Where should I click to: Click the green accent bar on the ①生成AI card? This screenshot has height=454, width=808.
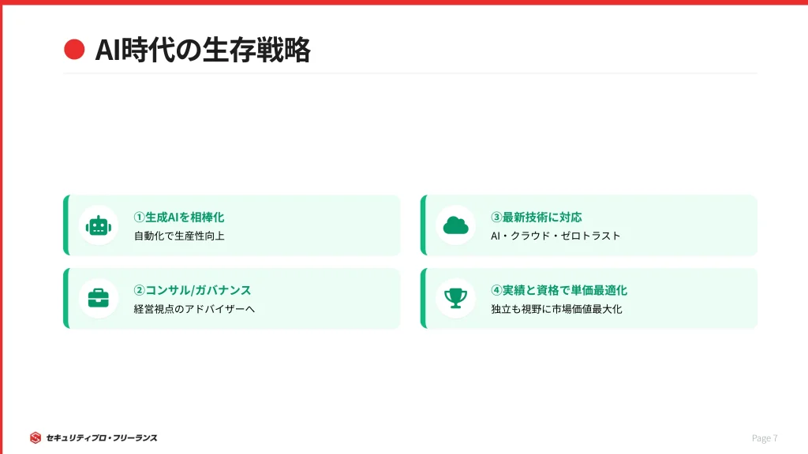point(66,225)
